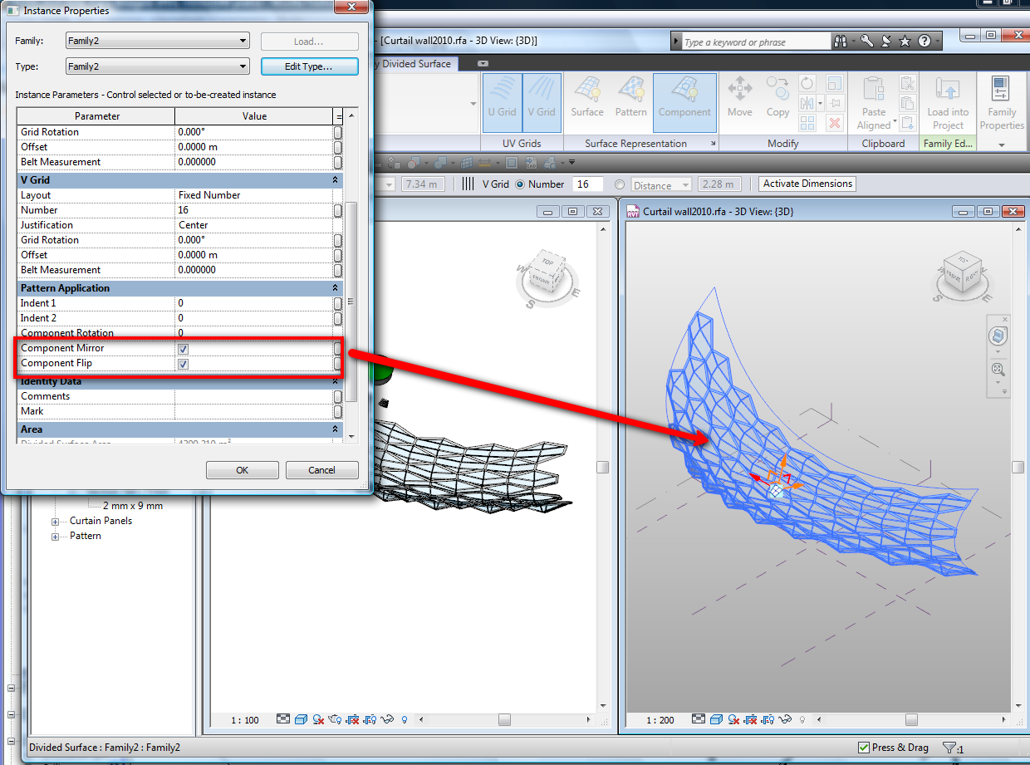
Task: Select the V Grid Number radio button
Action: tap(521, 184)
